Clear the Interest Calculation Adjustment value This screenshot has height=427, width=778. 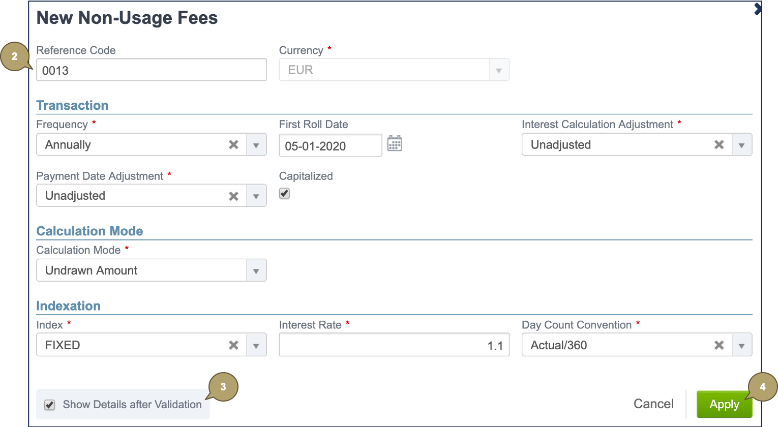click(x=719, y=144)
